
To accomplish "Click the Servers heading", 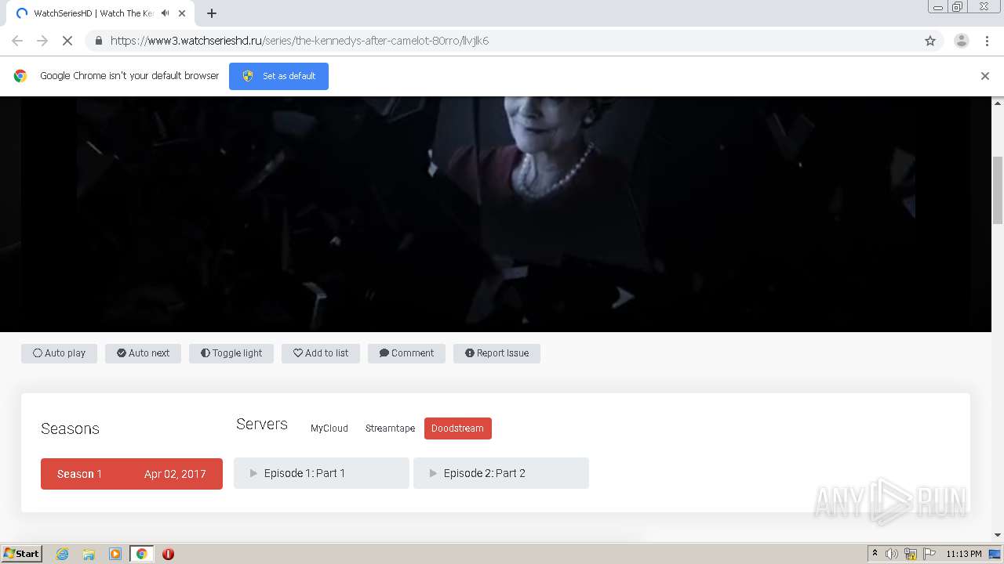I will [262, 424].
